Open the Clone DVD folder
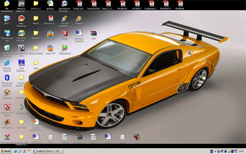Viewport: 246px width, 154px height. pyautogui.click(x=21, y=122)
